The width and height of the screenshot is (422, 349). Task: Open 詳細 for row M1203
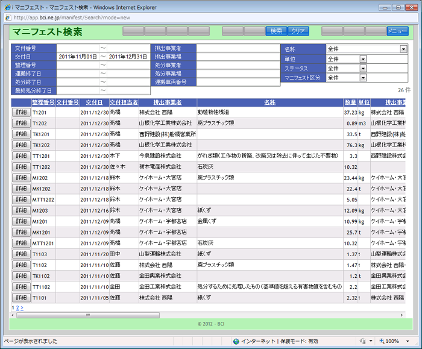pyautogui.click(x=21, y=210)
